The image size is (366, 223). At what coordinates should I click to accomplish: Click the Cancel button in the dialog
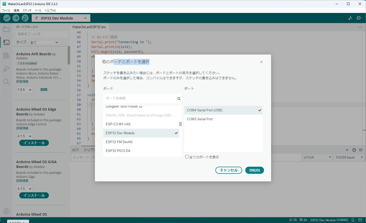(x=229, y=170)
